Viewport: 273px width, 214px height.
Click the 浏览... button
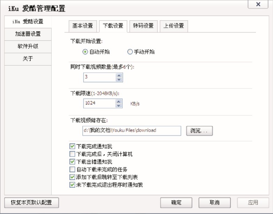coord(199,131)
